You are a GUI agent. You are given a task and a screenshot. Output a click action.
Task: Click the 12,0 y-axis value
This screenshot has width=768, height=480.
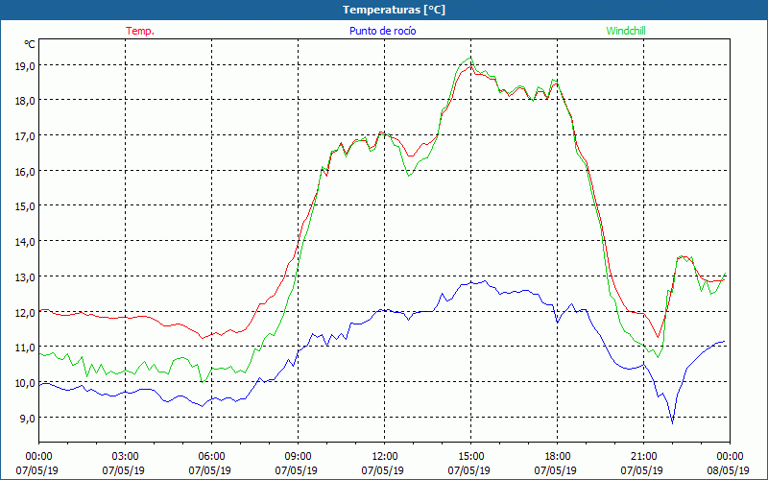[25, 313]
